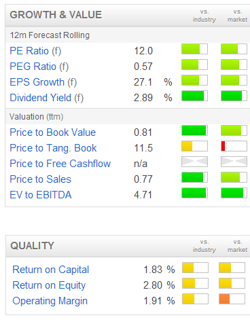Open the PEG Ratio (f) link
250x324 pixels.
[x=39, y=67]
